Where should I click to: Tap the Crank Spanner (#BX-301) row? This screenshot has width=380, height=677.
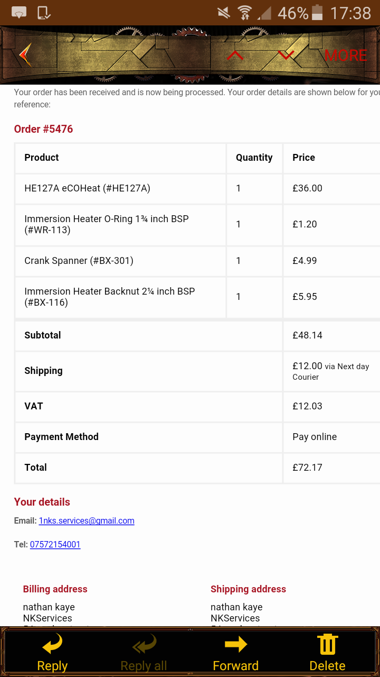click(197, 261)
